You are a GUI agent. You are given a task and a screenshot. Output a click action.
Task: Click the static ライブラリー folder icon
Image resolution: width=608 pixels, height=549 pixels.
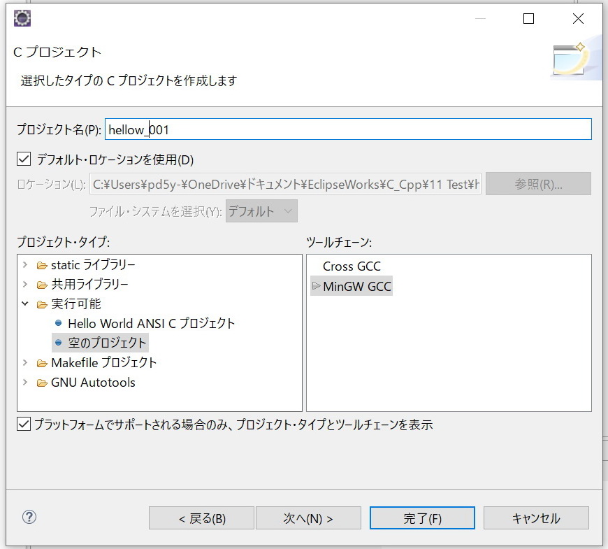pos(43,265)
